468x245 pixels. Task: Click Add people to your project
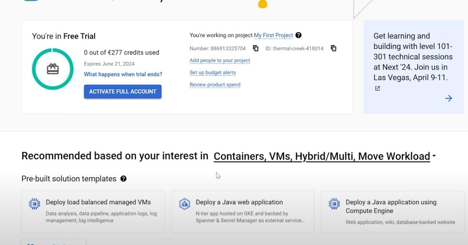[220, 60]
